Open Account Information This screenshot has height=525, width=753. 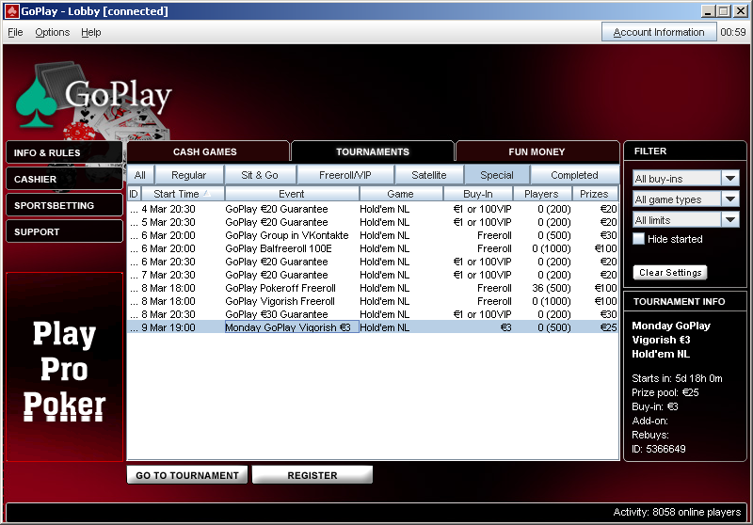[659, 32]
